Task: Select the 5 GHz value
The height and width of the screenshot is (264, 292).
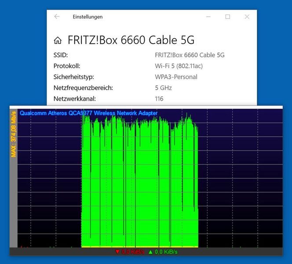Action: click(163, 88)
